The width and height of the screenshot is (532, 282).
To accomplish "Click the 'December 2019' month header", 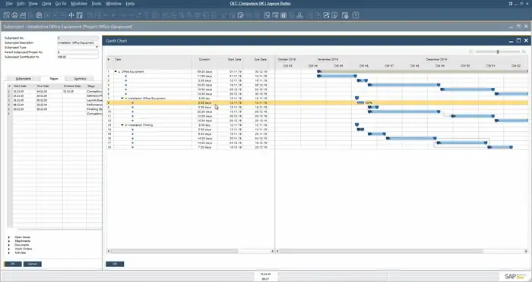I will [x=436, y=60].
